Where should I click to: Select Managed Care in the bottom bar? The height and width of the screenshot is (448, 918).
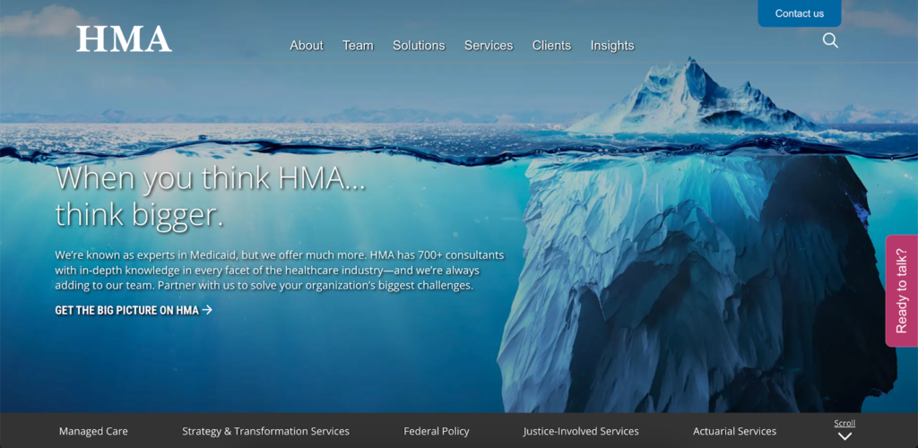(x=93, y=432)
